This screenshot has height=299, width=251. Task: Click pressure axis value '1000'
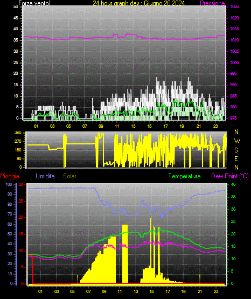click(234, 62)
